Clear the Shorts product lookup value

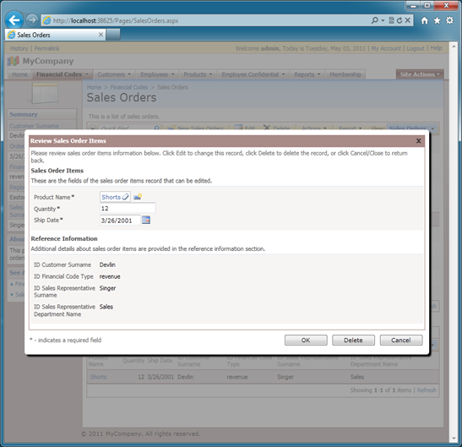125,197
